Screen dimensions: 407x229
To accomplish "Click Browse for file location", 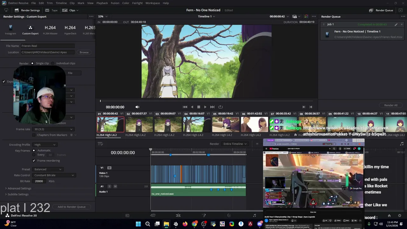I will pyautogui.click(x=84, y=52).
